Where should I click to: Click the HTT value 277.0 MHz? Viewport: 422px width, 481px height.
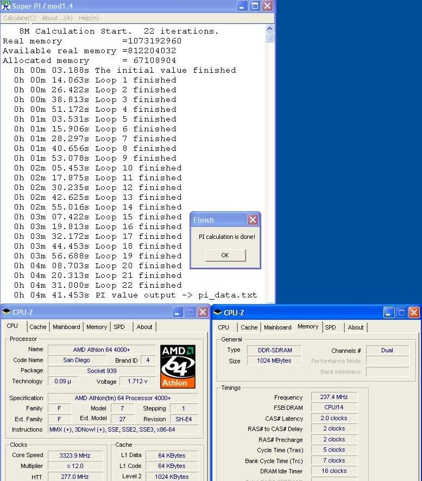coord(75,477)
